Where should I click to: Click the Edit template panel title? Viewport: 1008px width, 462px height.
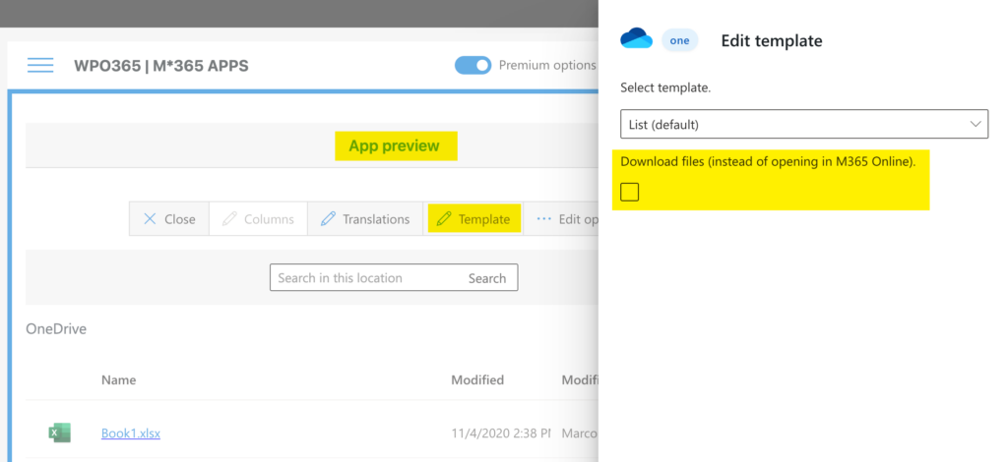[772, 40]
